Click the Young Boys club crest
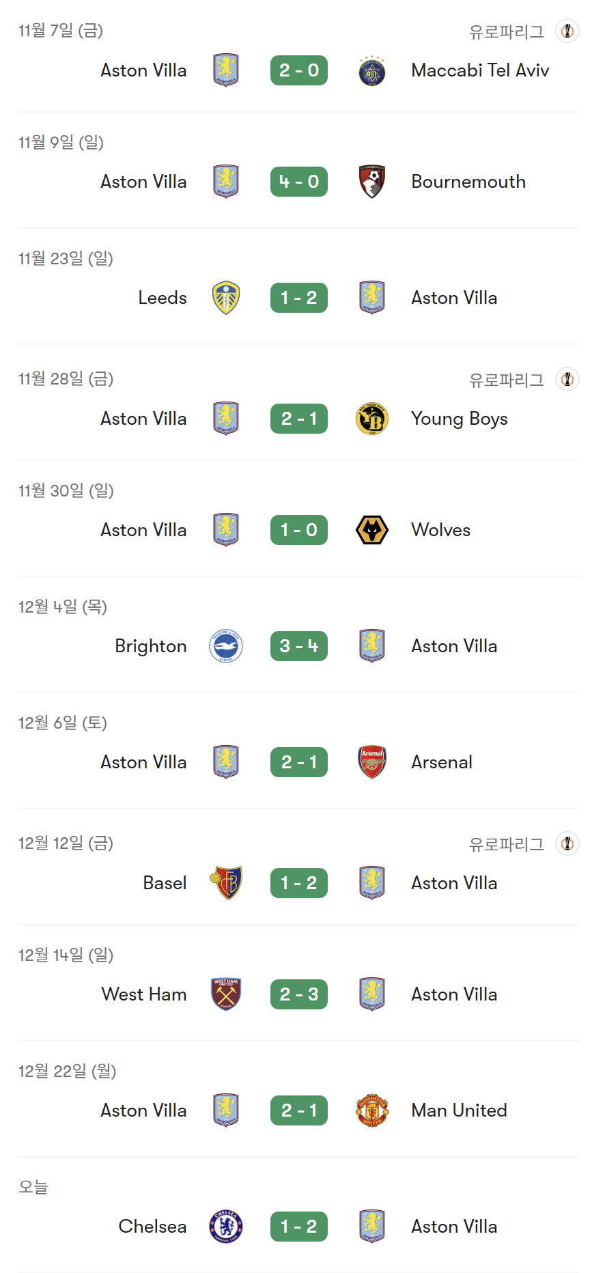 [371, 419]
